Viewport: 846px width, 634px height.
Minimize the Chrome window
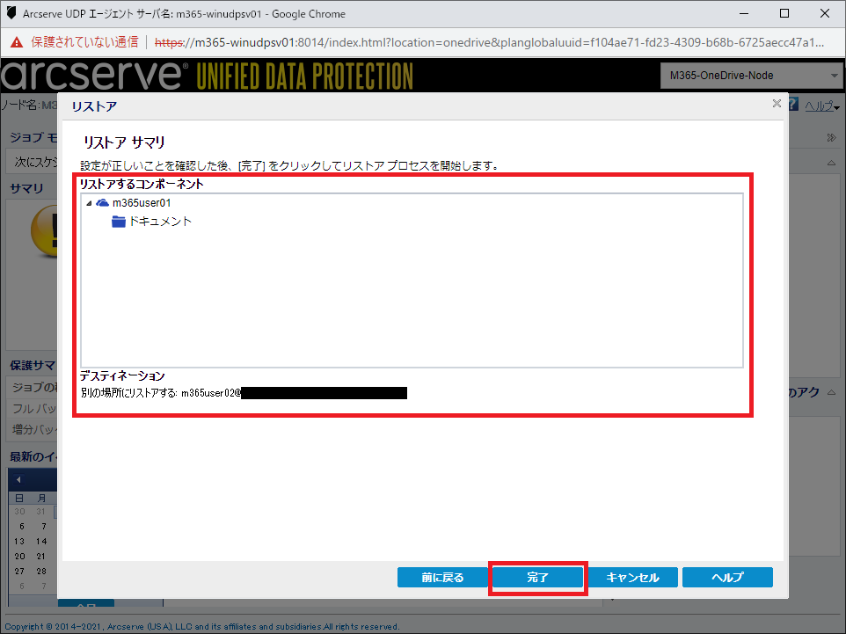coord(744,13)
